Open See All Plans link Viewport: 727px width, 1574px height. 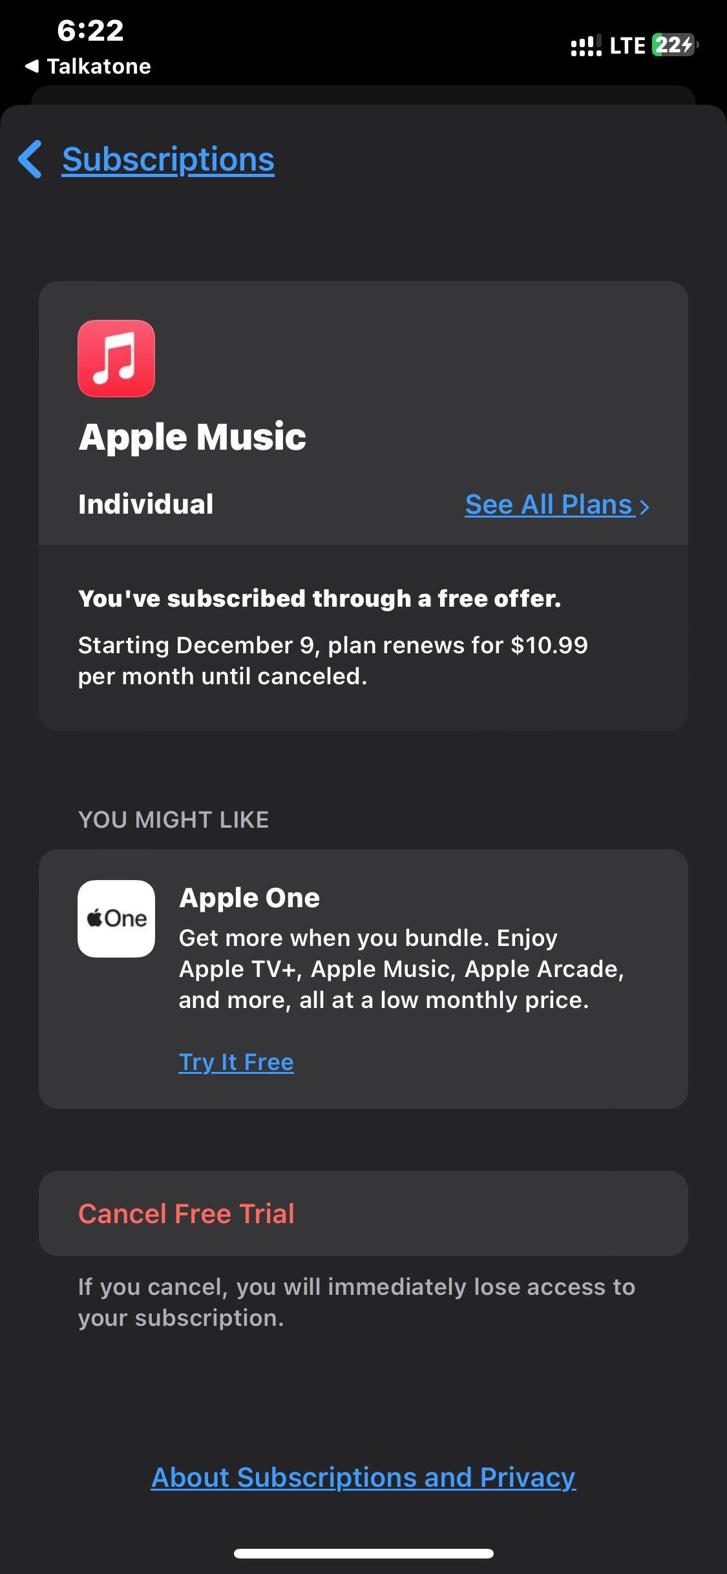point(548,505)
